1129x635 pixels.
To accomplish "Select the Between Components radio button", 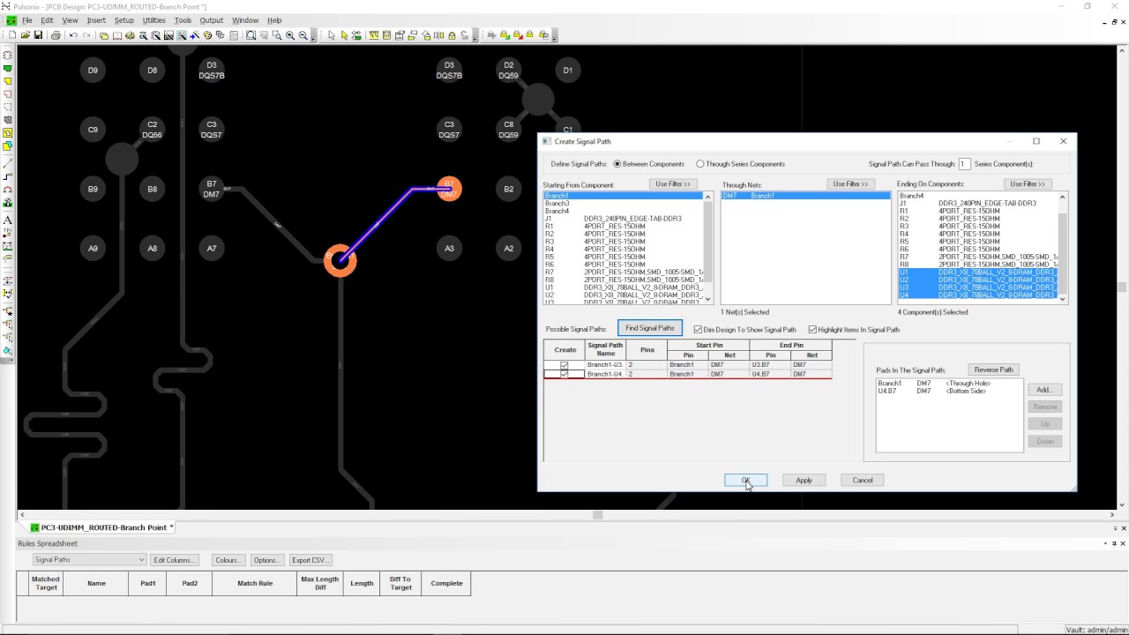I will 617,164.
